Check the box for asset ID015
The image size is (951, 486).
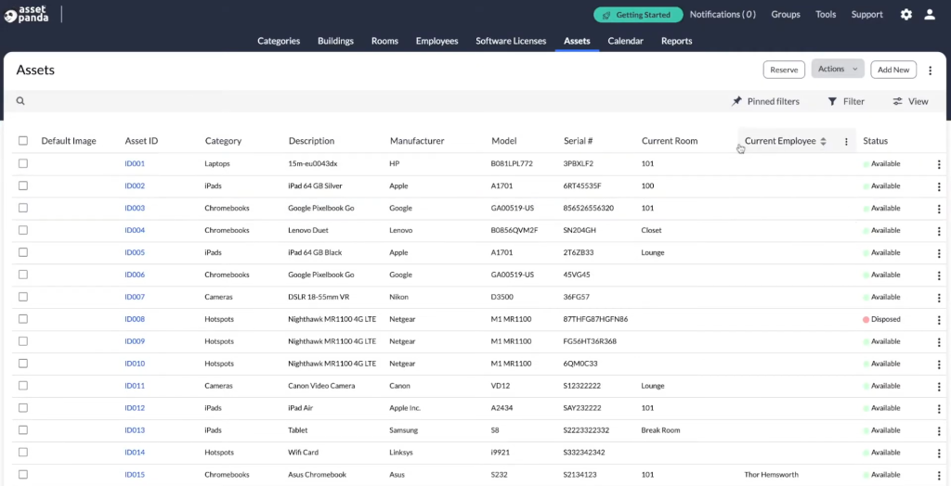(x=23, y=475)
